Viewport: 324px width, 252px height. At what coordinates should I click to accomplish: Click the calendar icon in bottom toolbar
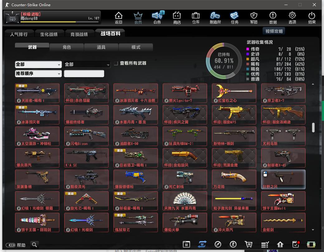click(x=186, y=245)
